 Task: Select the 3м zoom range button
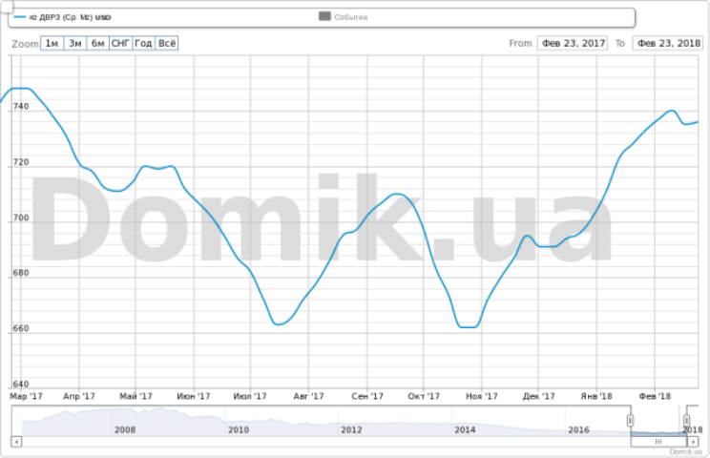click(x=75, y=44)
